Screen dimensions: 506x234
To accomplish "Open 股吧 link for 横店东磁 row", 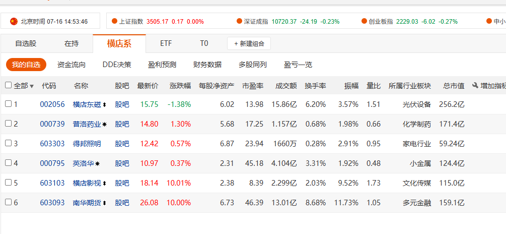I will 122,104.
